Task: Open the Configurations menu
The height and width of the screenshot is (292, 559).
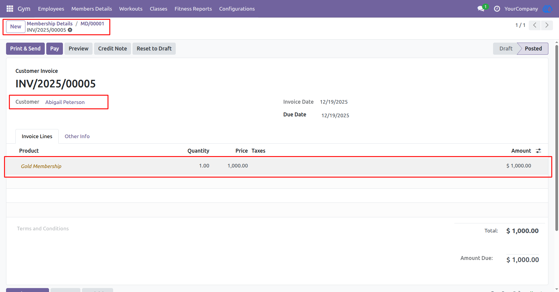Action: (x=237, y=9)
